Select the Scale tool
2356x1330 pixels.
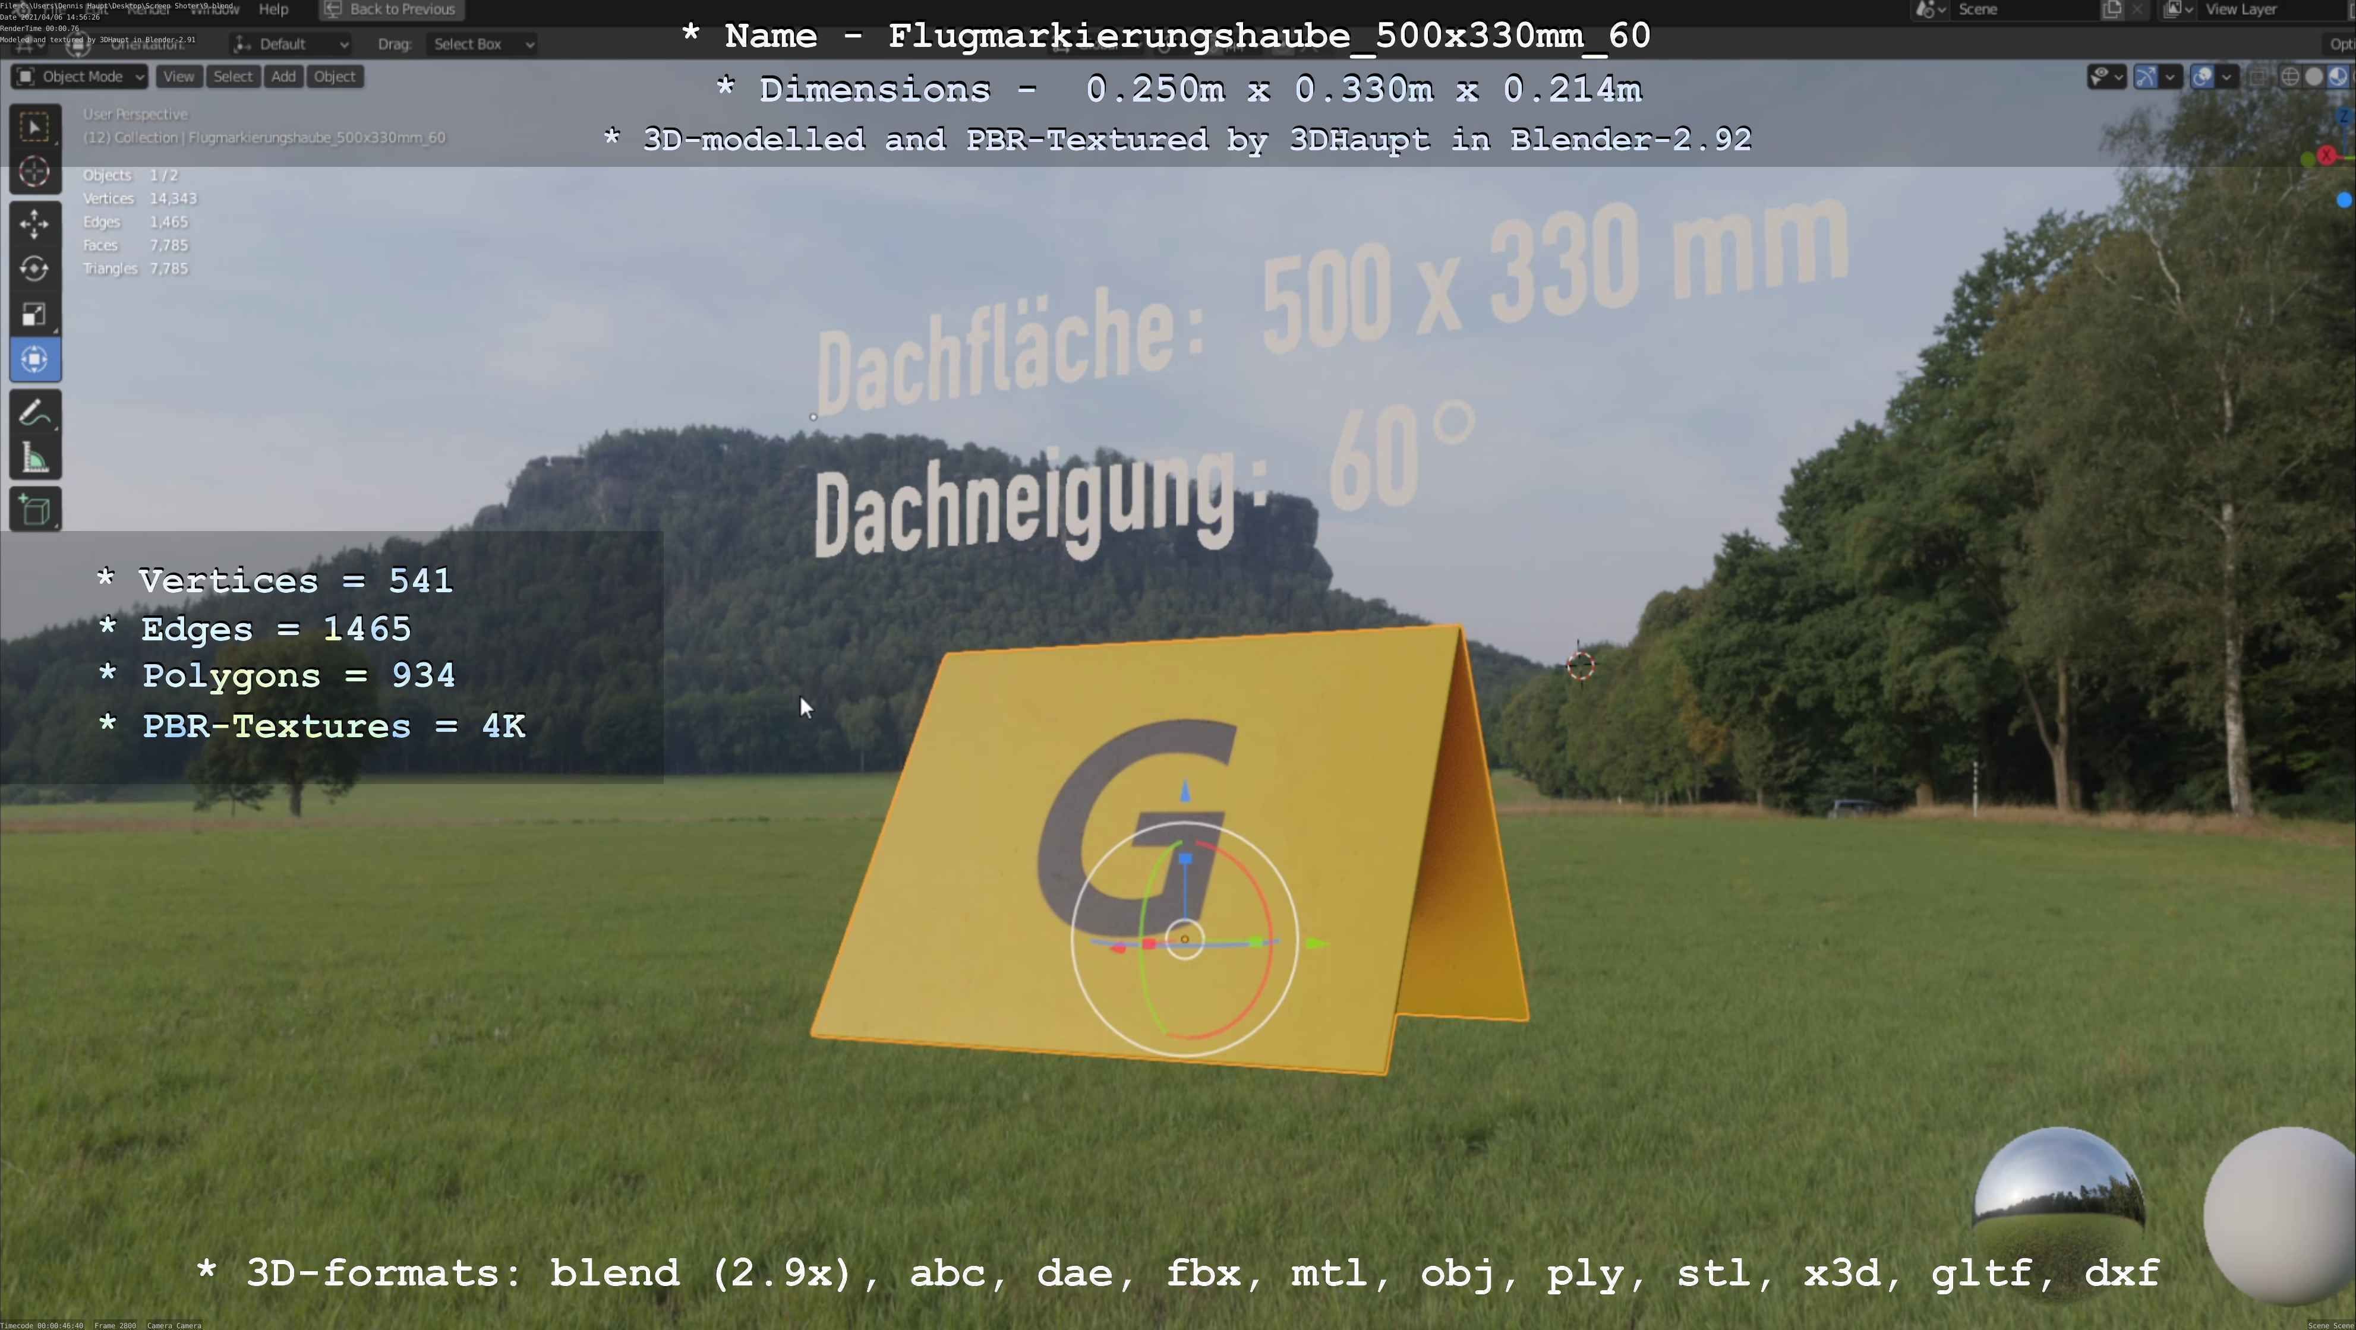click(34, 314)
